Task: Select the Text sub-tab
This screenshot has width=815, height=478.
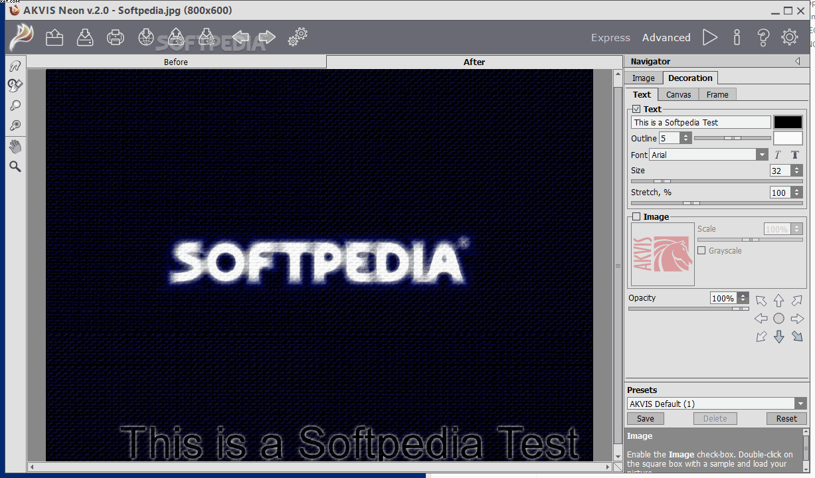Action: point(642,94)
